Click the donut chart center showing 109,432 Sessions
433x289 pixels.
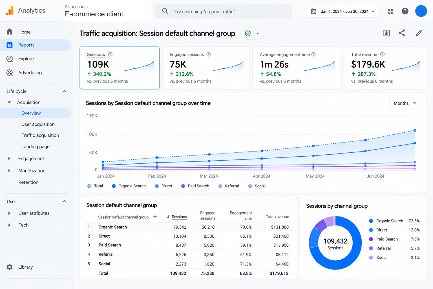click(335, 244)
